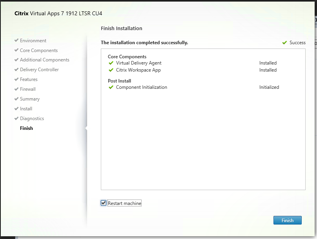Click the Finish button
The image size is (317, 239).
[x=287, y=220]
